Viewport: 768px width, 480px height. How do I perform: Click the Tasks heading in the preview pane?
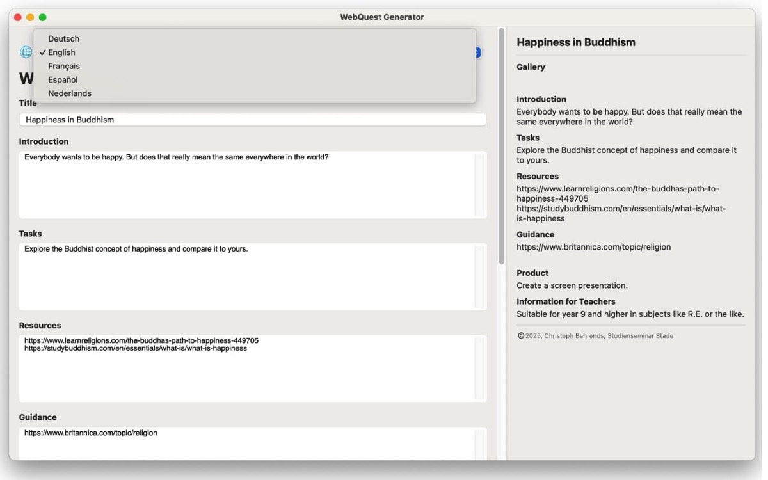[x=528, y=138]
